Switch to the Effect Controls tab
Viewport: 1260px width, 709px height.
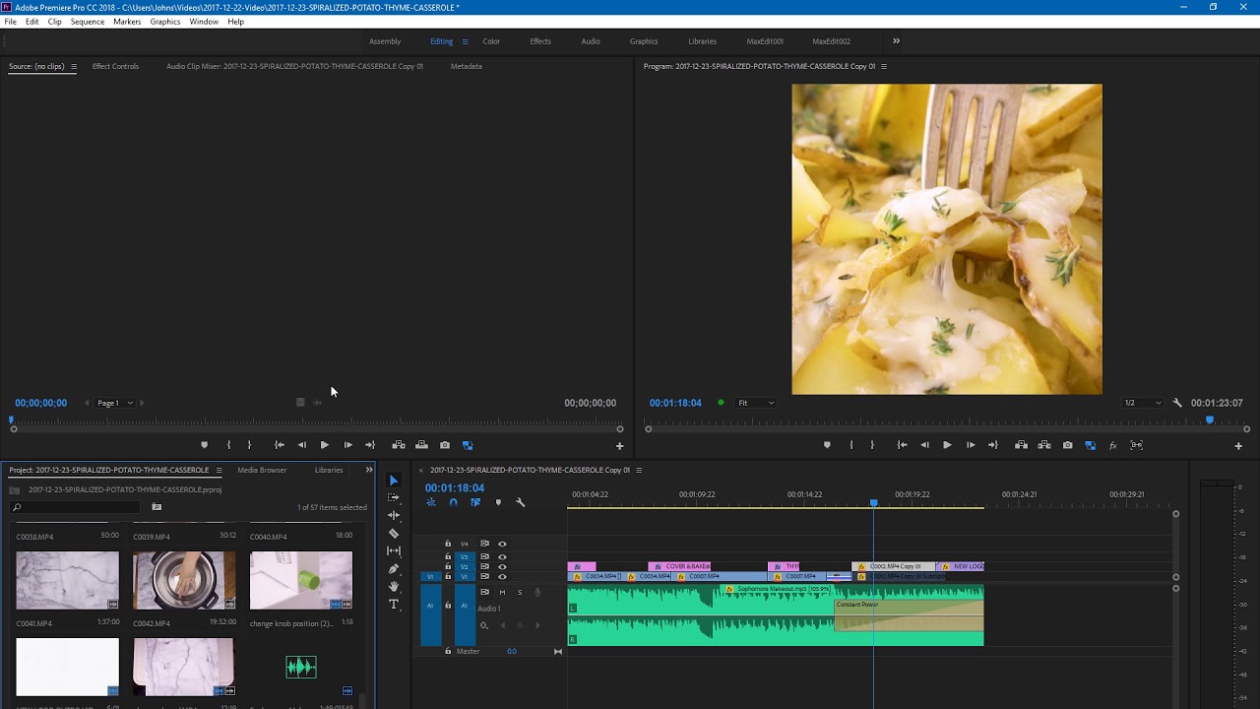[x=115, y=66]
